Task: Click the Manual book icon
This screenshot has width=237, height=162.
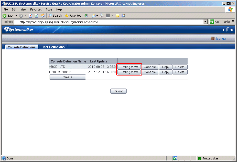Action: pyautogui.click(x=213, y=39)
